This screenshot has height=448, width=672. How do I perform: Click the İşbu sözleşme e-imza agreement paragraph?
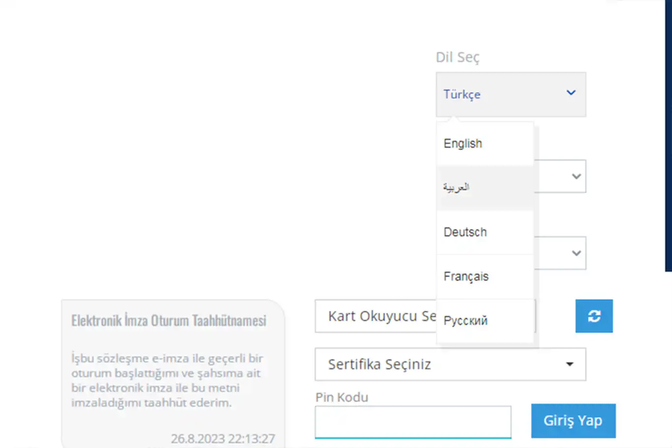pyautogui.click(x=167, y=381)
